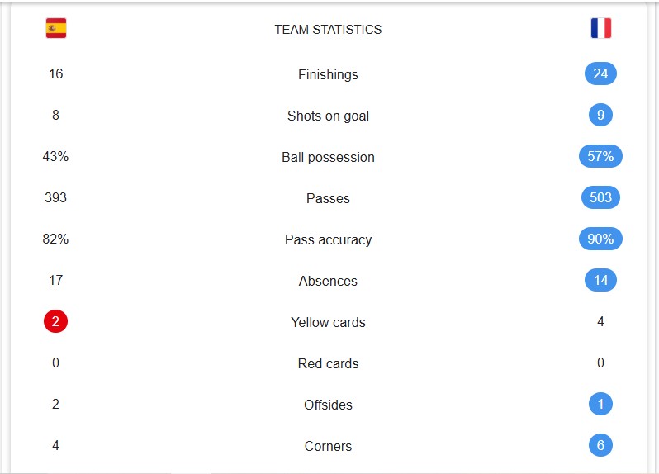This screenshot has width=659, height=474.
Task: Click the France 90% pass accuracy badge
Action: tap(600, 239)
